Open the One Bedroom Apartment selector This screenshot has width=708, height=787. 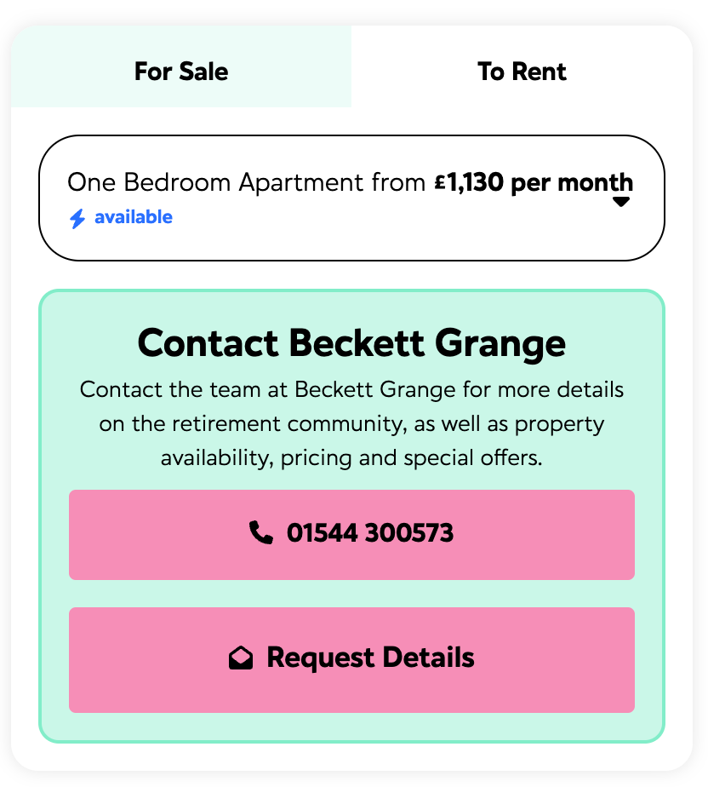[351, 198]
